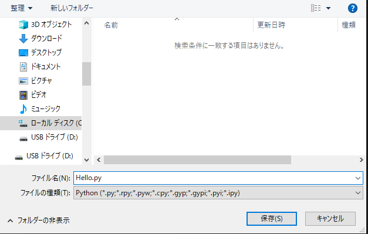Sort by 名前 column header
The image size is (368, 234).
pyautogui.click(x=111, y=25)
